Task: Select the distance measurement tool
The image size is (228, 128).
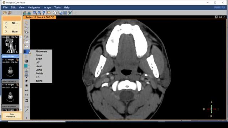Action: (x=26, y=107)
